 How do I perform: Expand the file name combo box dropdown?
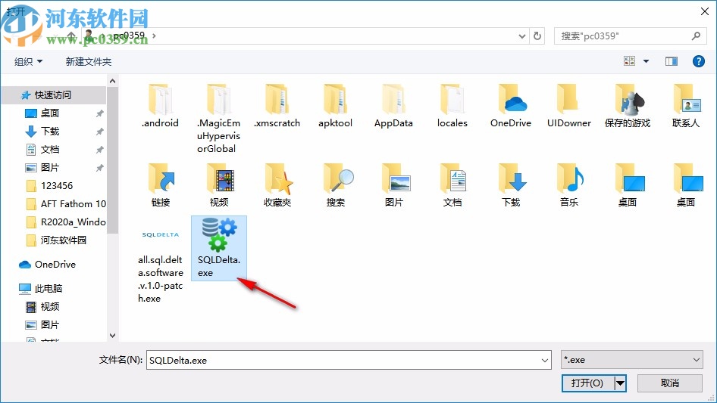(x=545, y=360)
